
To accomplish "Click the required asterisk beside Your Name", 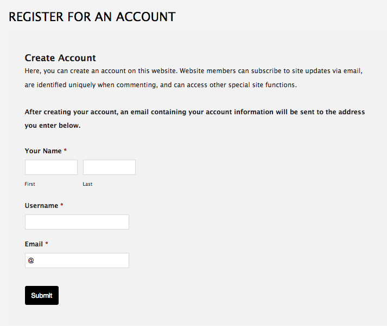I will (66, 151).
